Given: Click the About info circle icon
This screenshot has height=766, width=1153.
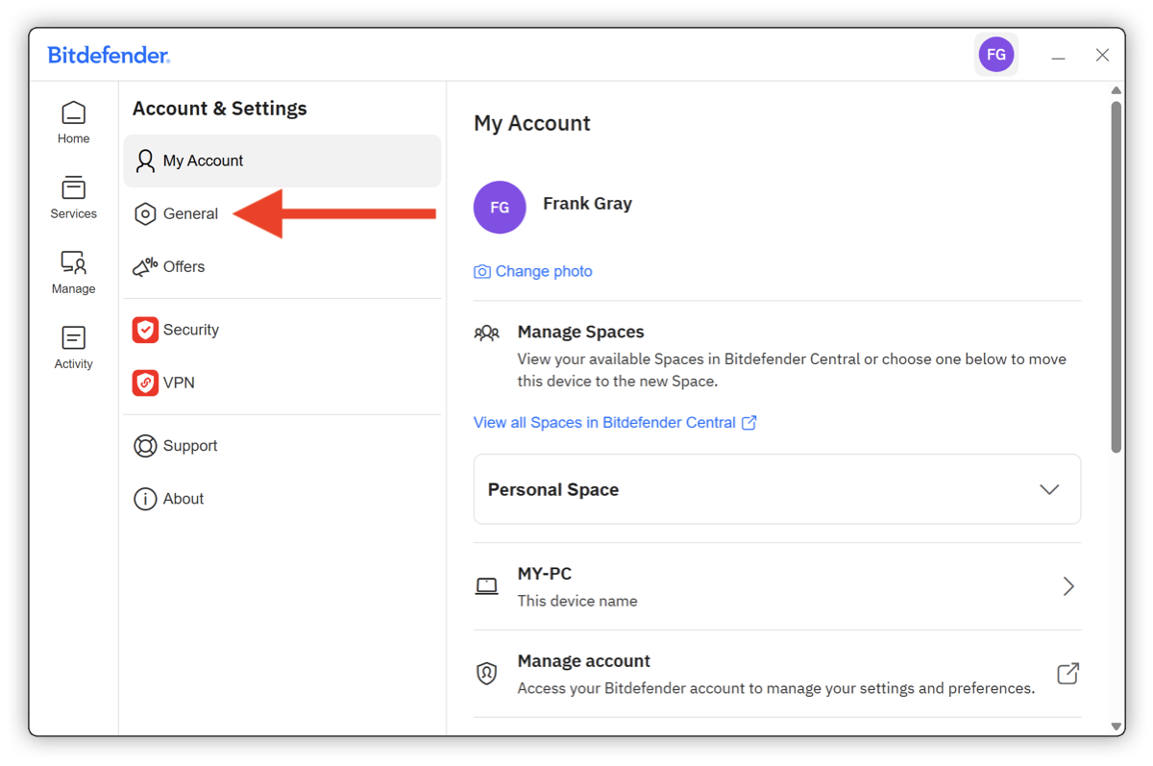Looking at the screenshot, I should click(145, 499).
